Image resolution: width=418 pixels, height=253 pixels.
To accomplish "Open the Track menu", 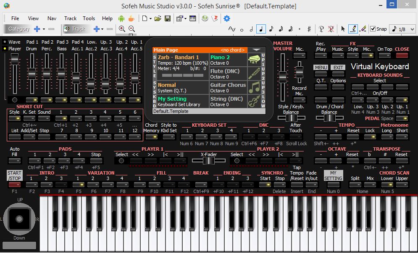I will 70,18.
